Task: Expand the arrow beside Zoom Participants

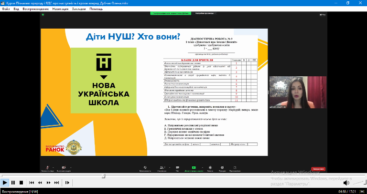Action: click(x=170, y=167)
